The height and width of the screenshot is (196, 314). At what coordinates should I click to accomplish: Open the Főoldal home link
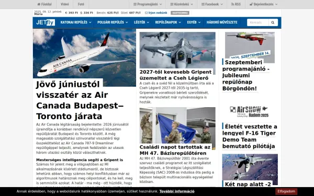(44, 4)
